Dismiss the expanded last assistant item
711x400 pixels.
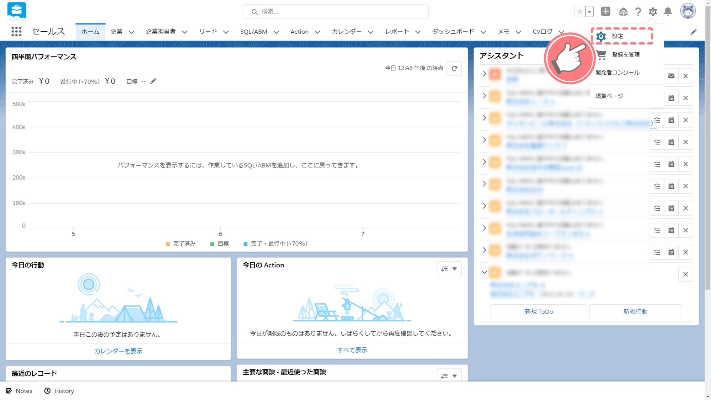tap(686, 274)
